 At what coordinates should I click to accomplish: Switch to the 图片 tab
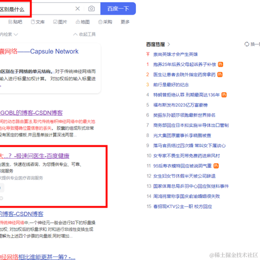click(60, 22)
